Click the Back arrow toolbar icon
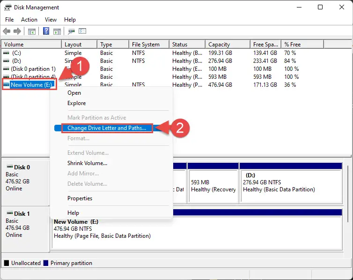 [x=7, y=31]
